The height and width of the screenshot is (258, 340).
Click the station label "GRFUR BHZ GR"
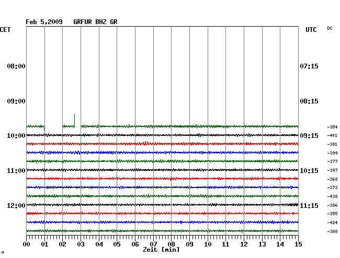95,22
